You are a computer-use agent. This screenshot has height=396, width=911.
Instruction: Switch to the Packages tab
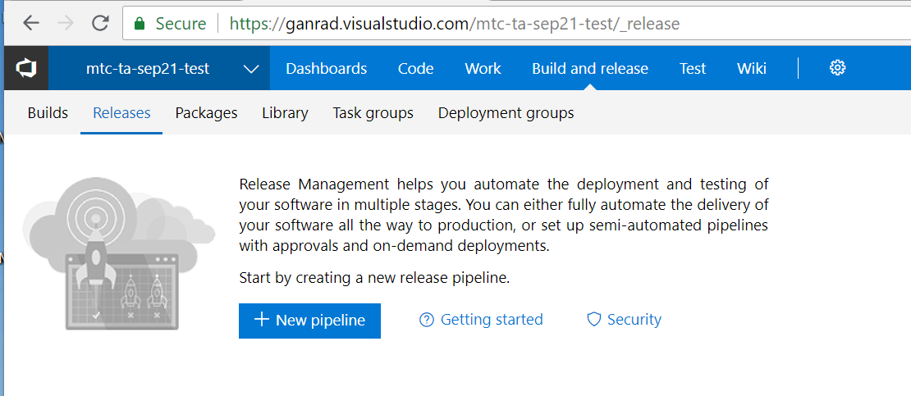pyautogui.click(x=206, y=112)
